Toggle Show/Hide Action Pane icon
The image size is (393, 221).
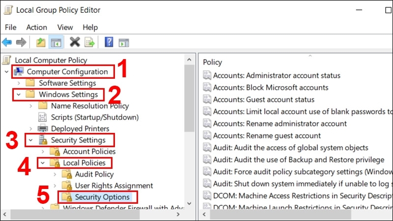coord(123,42)
